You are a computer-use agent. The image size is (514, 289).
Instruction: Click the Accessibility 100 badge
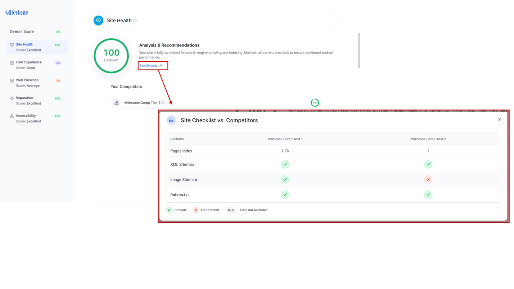pyautogui.click(x=57, y=116)
